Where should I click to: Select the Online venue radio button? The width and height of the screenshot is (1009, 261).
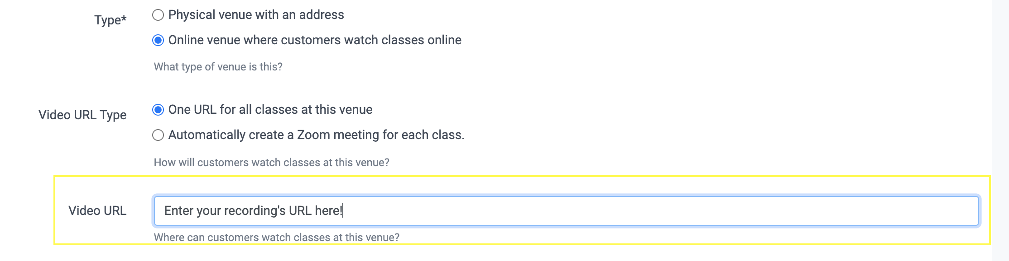click(158, 41)
